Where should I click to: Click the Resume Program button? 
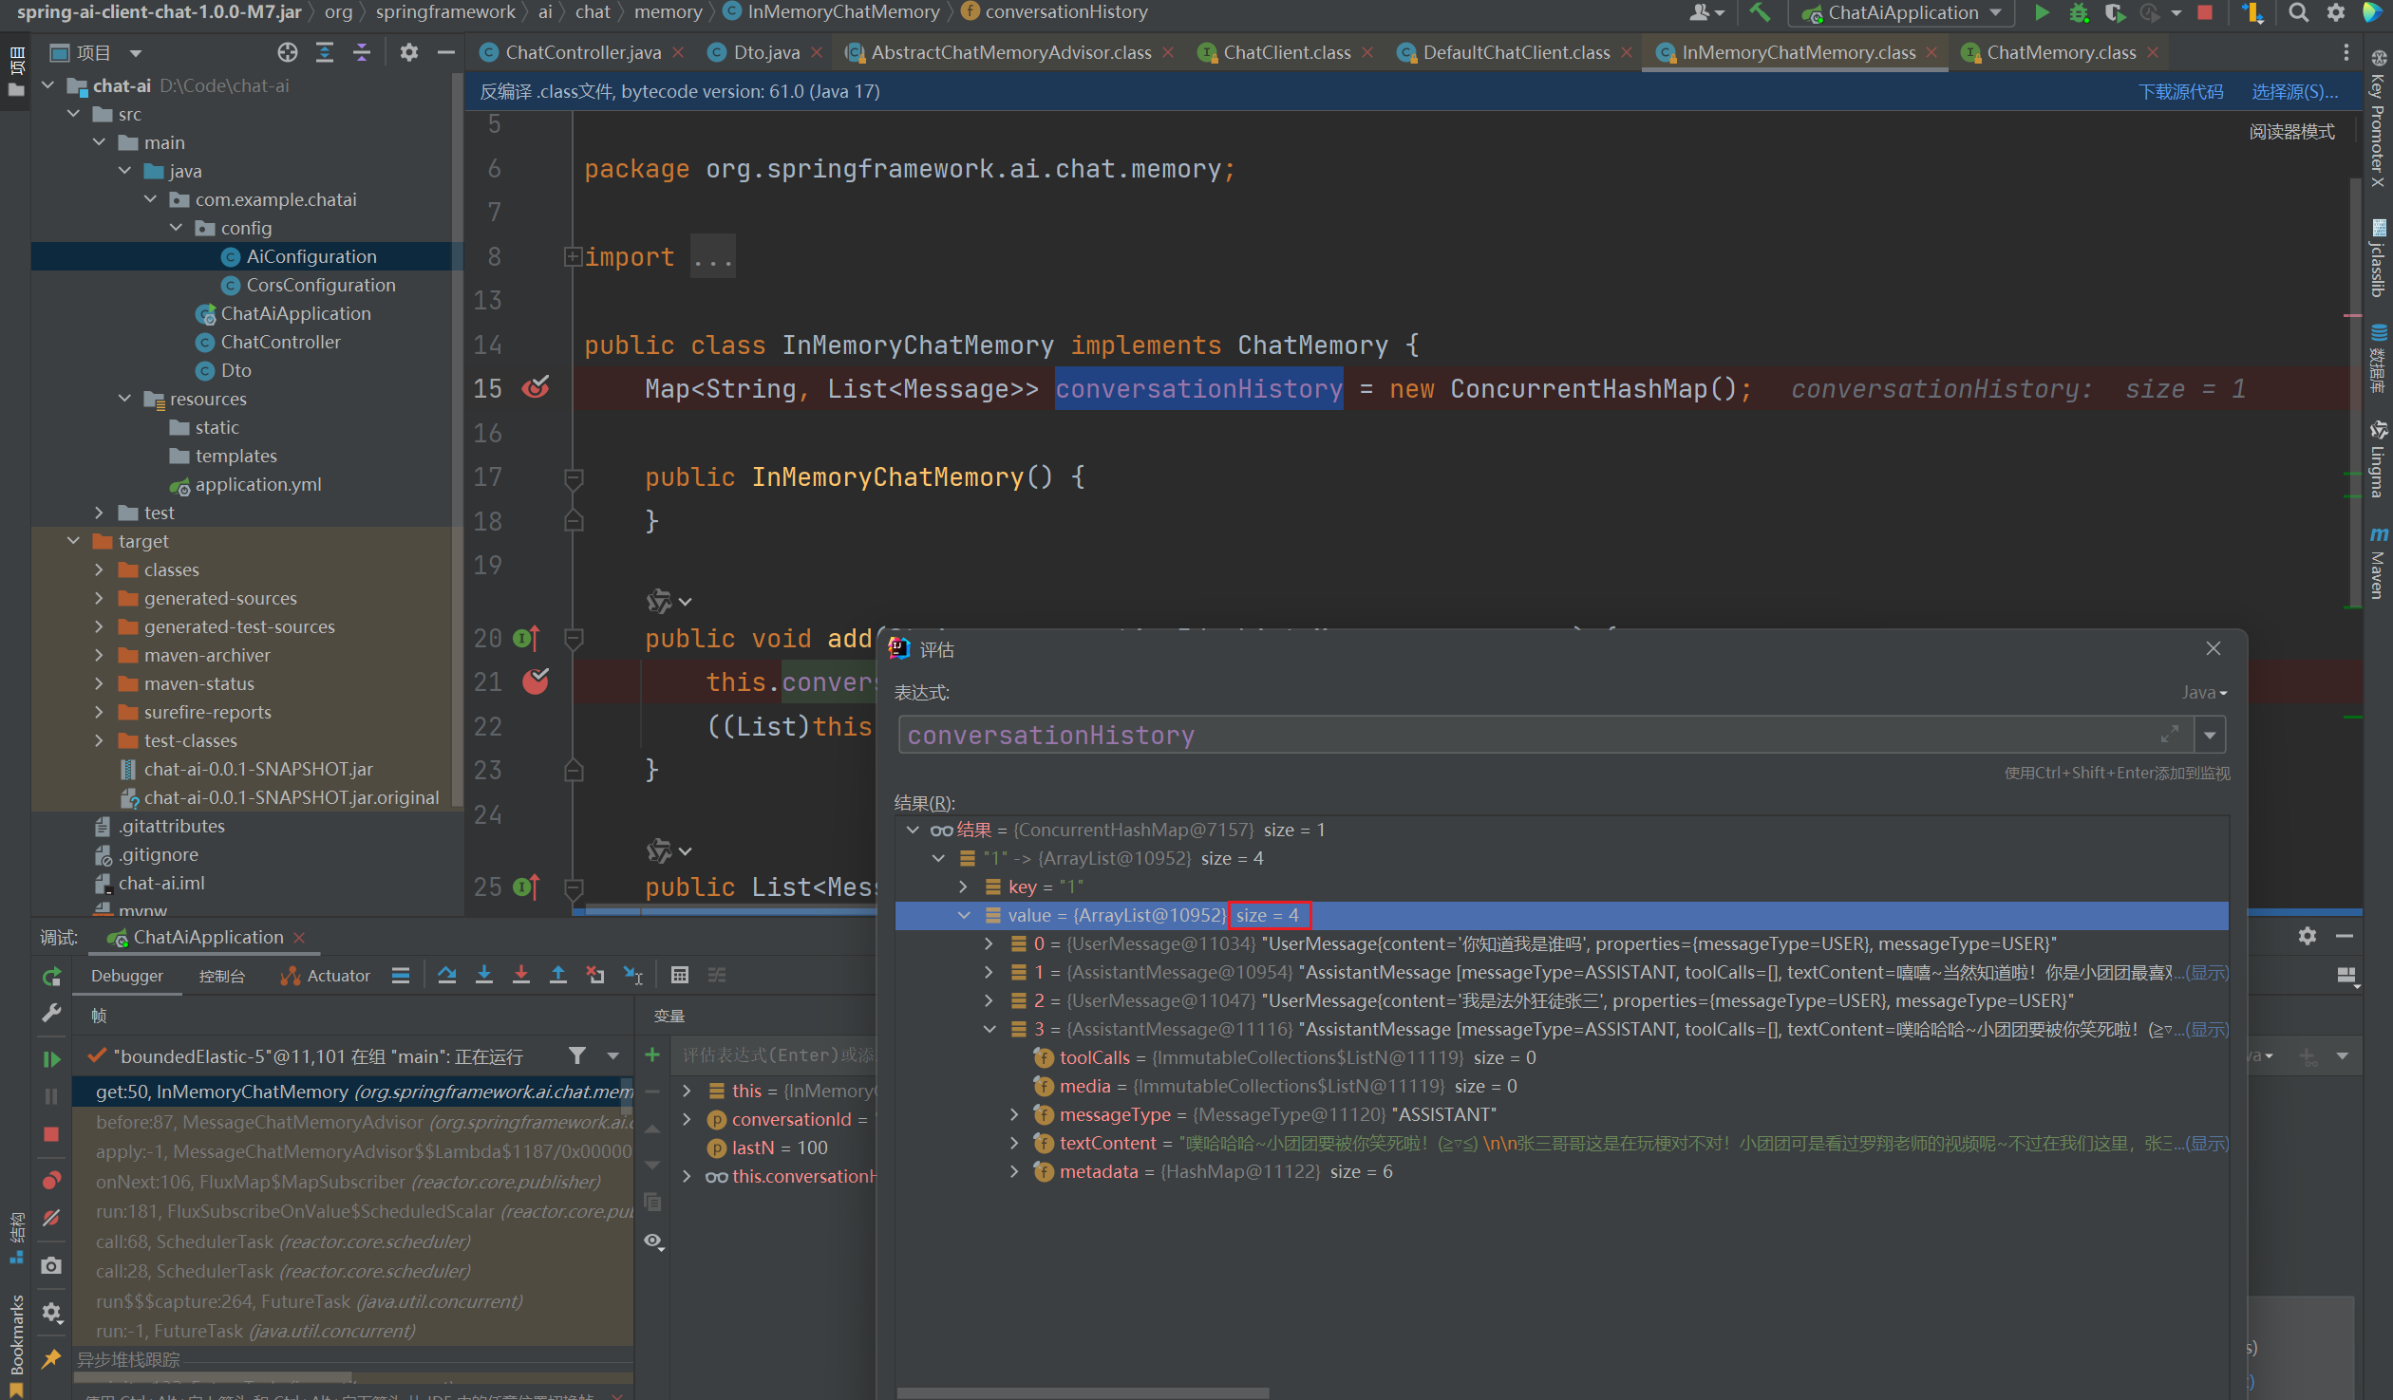coord(51,1059)
